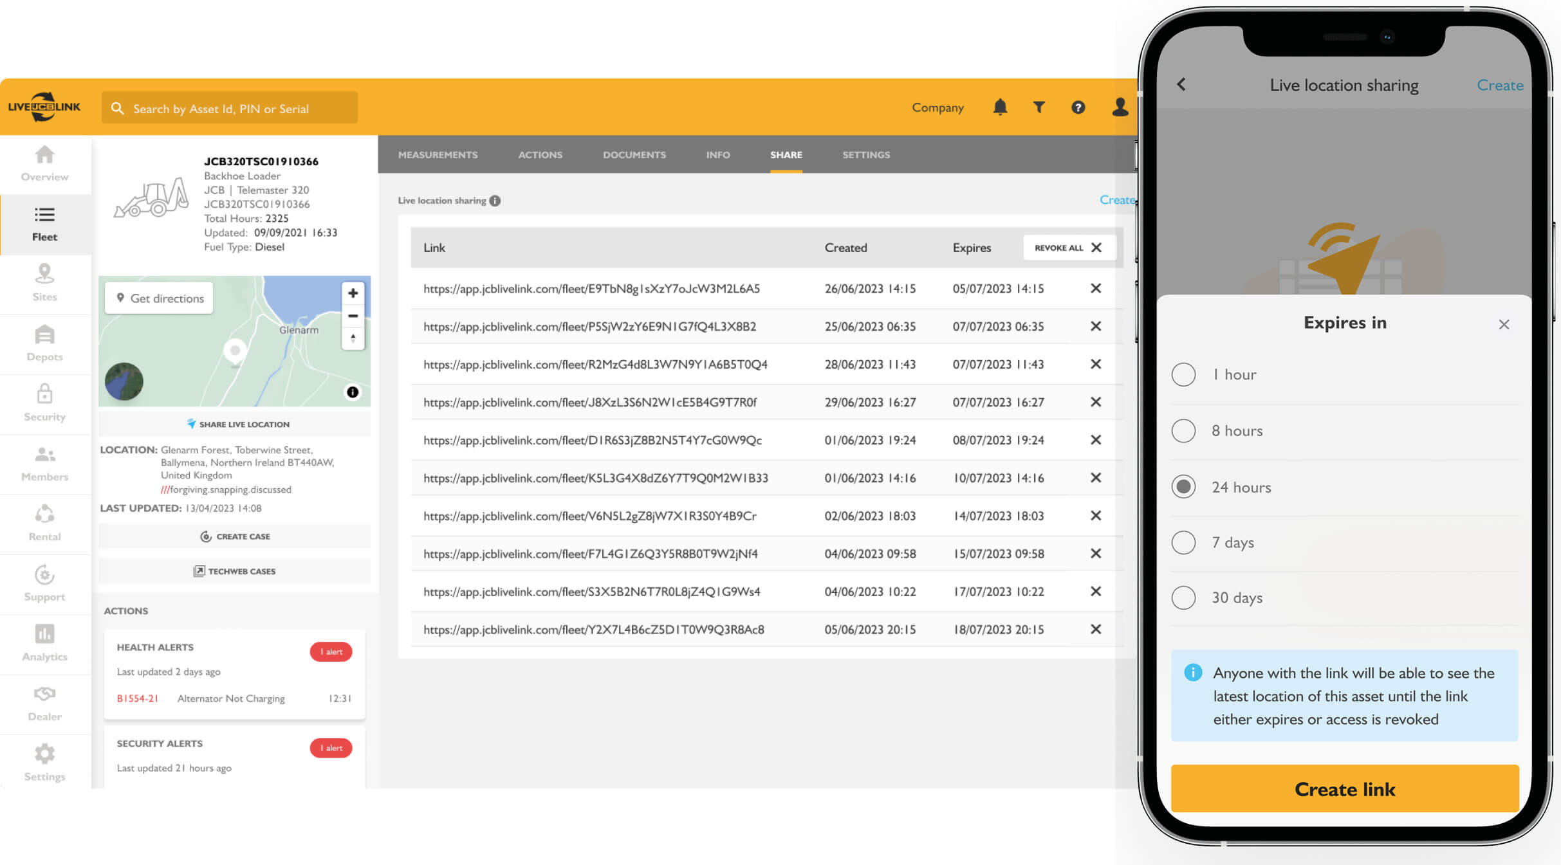Revoke the link expiring 07/07/2023 11:43

(1096, 364)
